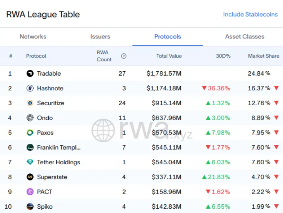Click the 6.55% 30-day change for Spiko
Screen dimensions: 283x213
[218, 207]
